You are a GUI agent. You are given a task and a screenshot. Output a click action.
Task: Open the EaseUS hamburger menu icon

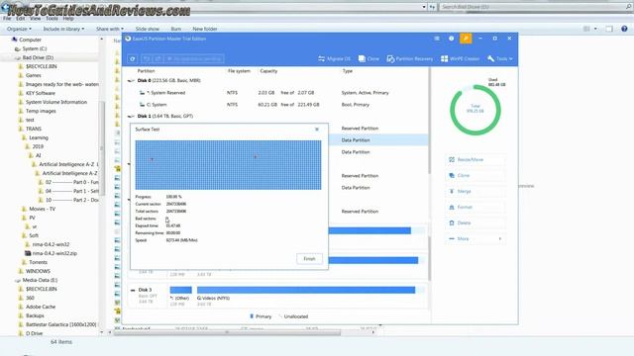click(437, 39)
